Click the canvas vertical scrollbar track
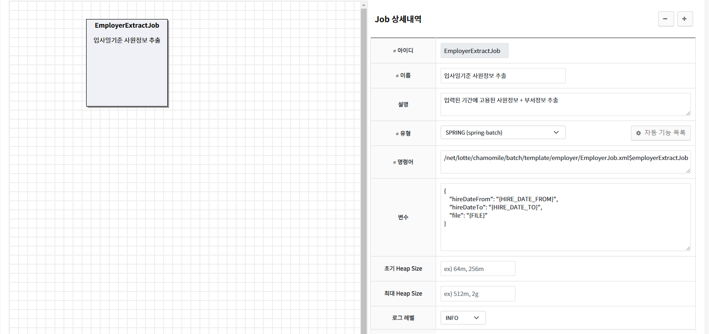The height and width of the screenshot is (334, 709). click(x=364, y=171)
